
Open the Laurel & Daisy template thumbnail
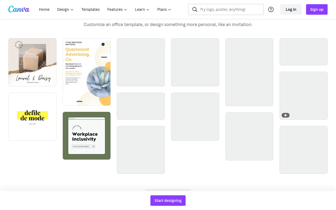point(32,62)
